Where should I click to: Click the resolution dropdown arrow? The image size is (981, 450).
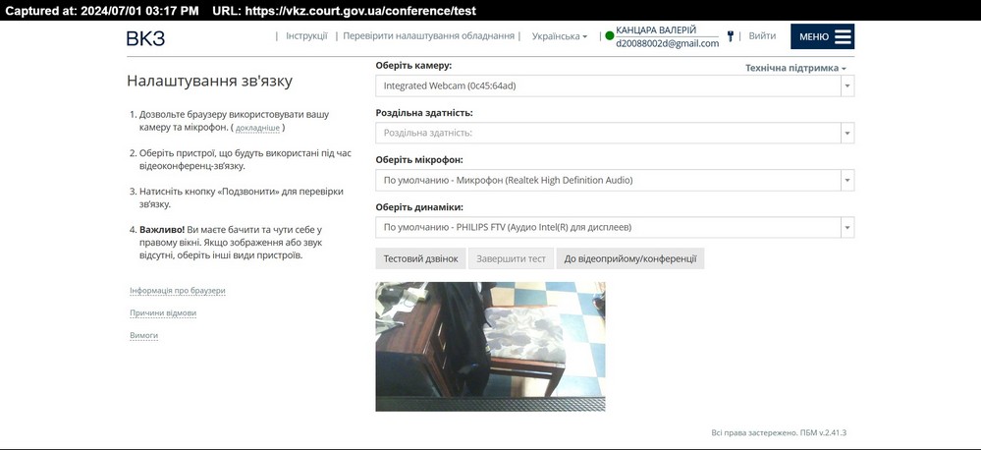coord(847,133)
